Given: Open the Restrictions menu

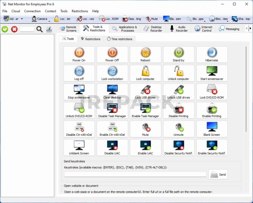Looking at the screenshot, I should pyautogui.click(x=80, y=11).
